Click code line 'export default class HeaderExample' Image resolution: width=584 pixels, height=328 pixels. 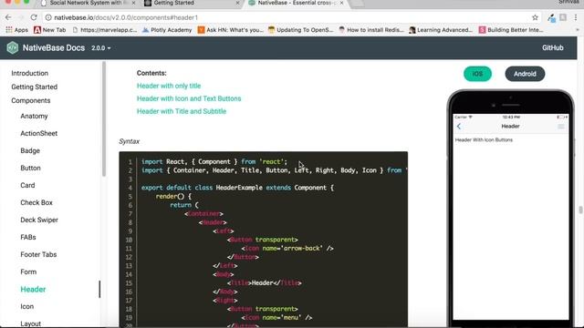[x=237, y=188]
